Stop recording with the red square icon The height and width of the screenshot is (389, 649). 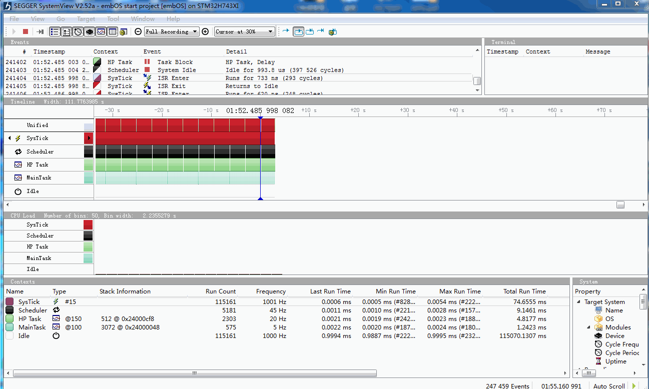point(26,31)
